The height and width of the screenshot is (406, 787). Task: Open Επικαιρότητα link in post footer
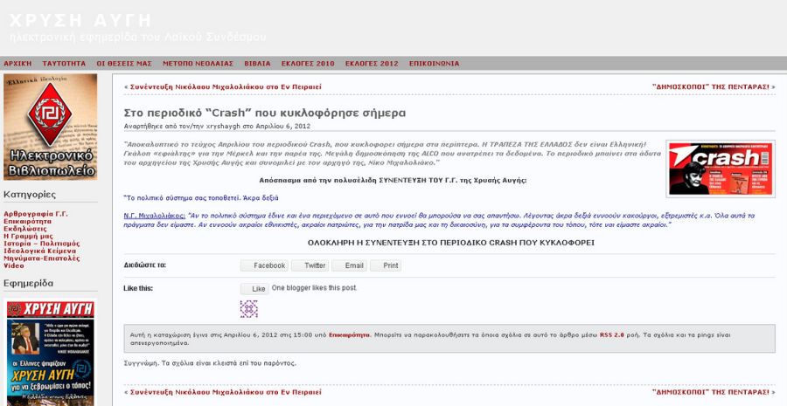click(x=349, y=334)
